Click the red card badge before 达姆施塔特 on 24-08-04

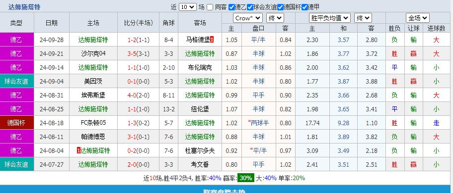(78, 150)
